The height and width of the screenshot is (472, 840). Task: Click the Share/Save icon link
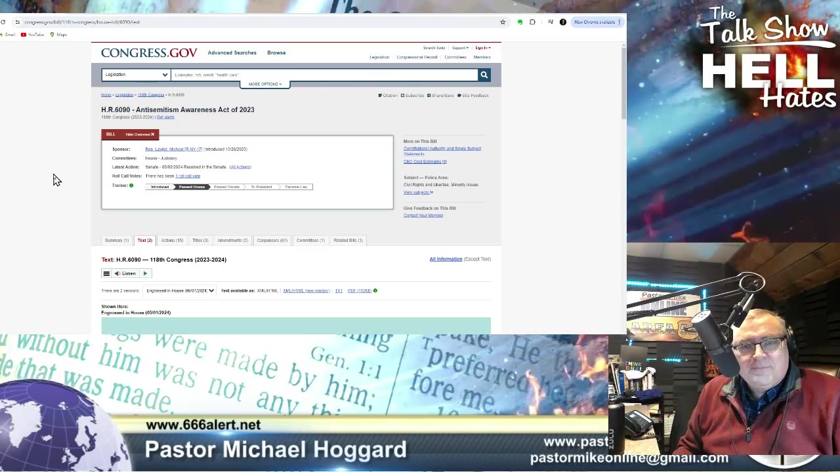tap(440, 96)
